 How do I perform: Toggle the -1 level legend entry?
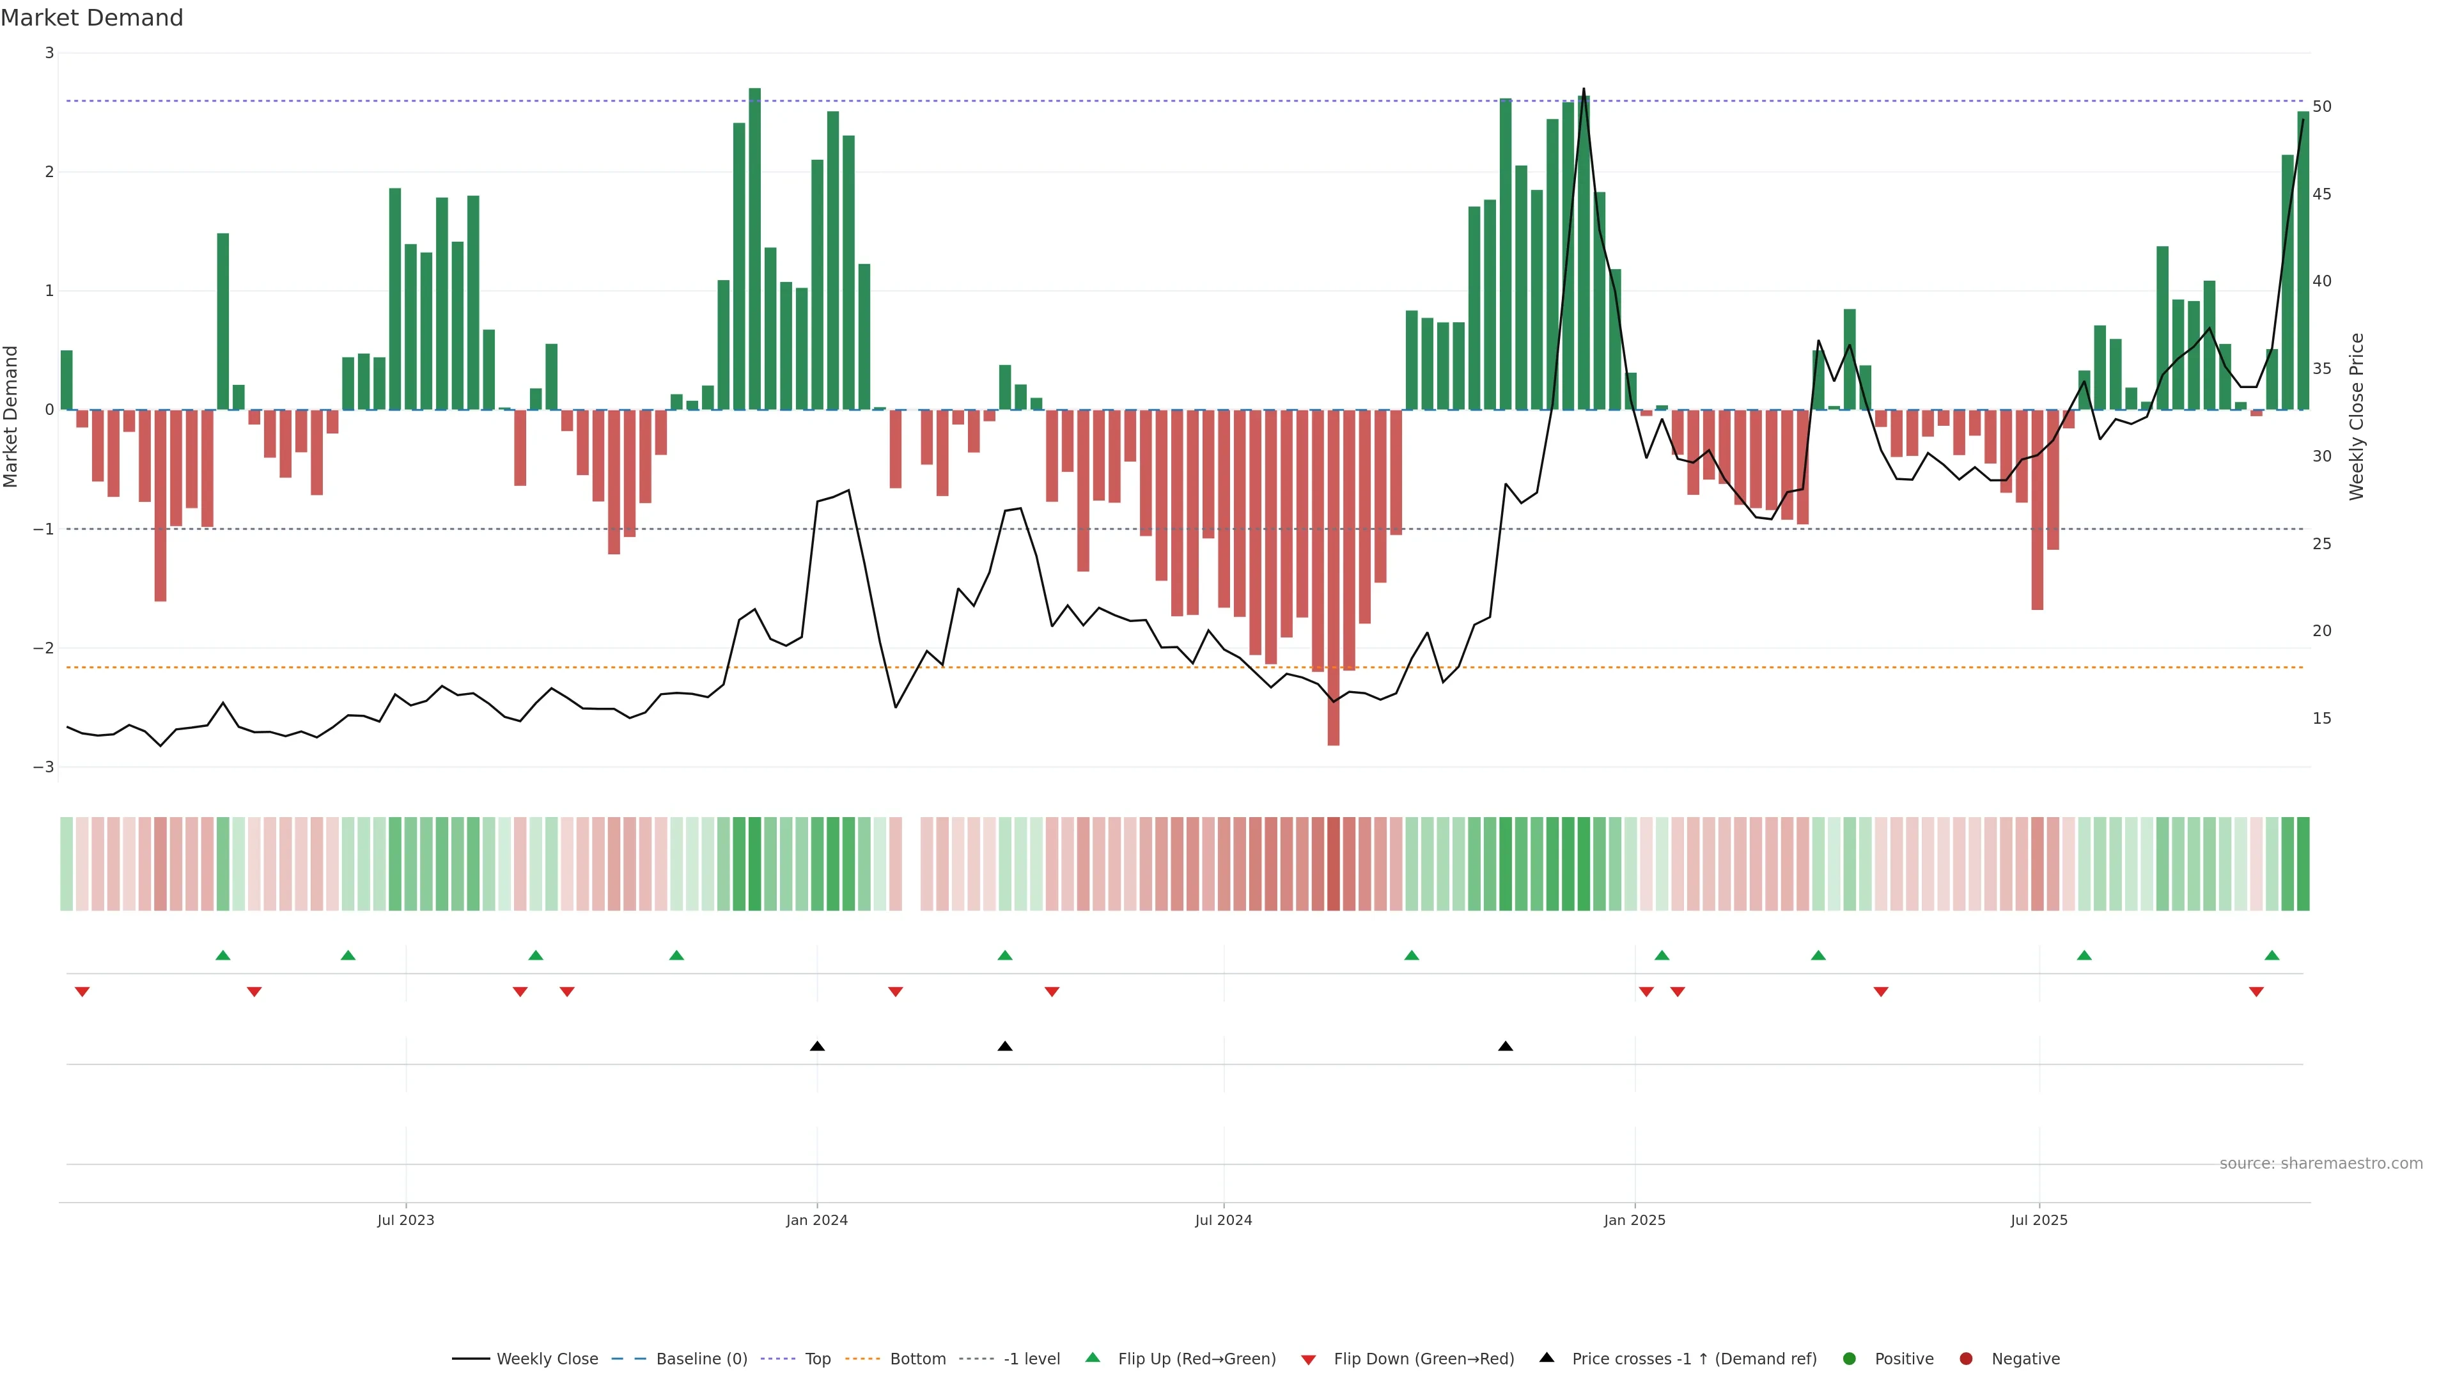(x=1031, y=1358)
